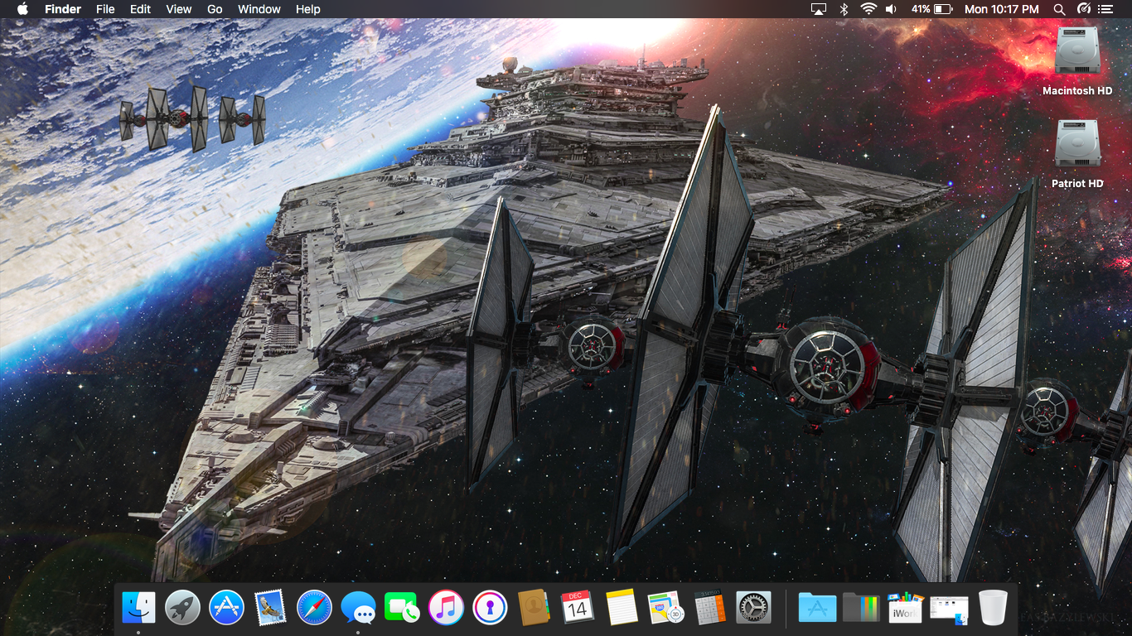The height and width of the screenshot is (636, 1132).
Task: Open the iWork stack in Dock
Action: 905,608
